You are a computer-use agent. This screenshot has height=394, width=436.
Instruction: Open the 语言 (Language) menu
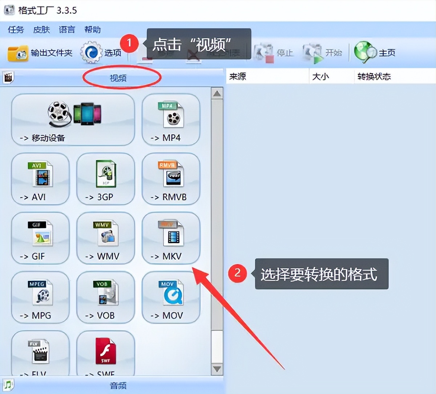[67, 30]
